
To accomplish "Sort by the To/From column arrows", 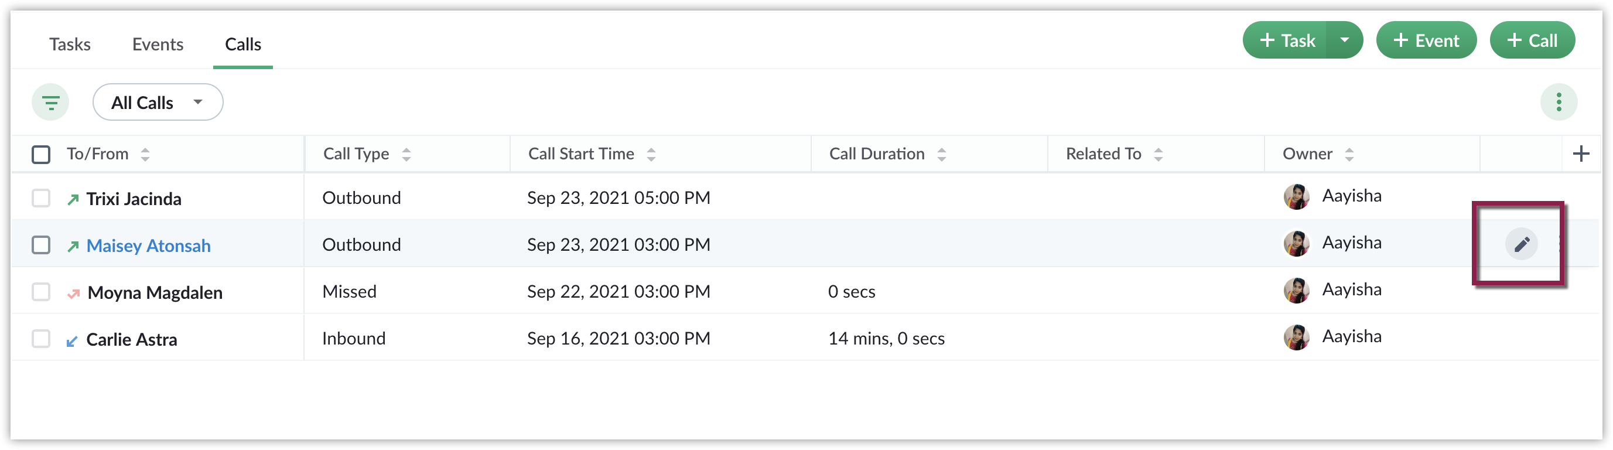I will tap(145, 154).
